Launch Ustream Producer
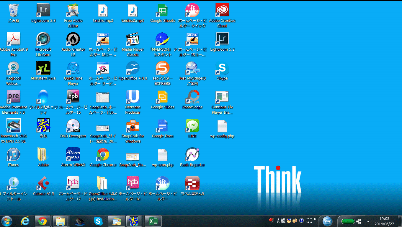Screen dimensions: 402x227 click(x=133, y=102)
